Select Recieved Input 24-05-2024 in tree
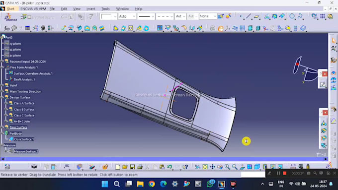 (x=28, y=62)
